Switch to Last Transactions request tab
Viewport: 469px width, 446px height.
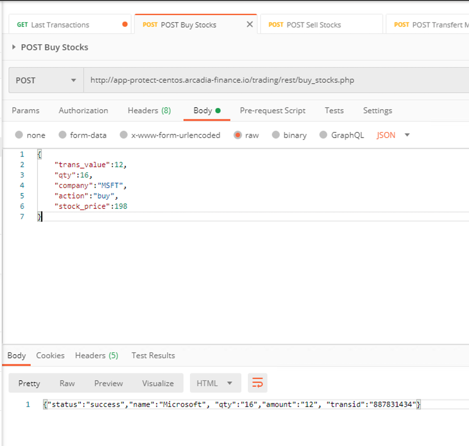tap(70, 24)
